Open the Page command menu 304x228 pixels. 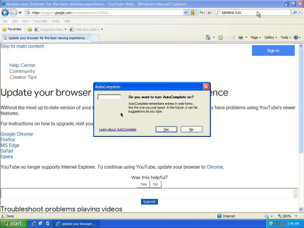click(x=256, y=37)
